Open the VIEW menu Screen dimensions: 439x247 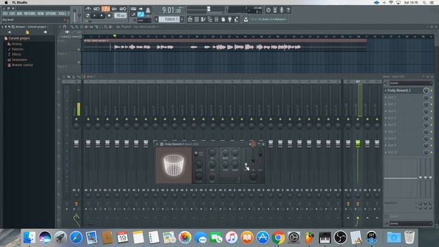click(x=40, y=14)
